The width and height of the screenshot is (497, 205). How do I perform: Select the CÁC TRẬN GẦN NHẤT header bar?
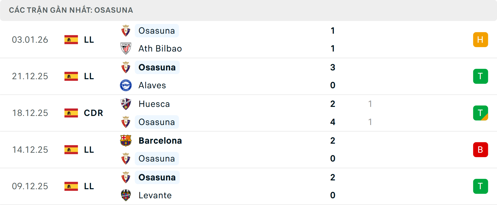click(71, 10)
